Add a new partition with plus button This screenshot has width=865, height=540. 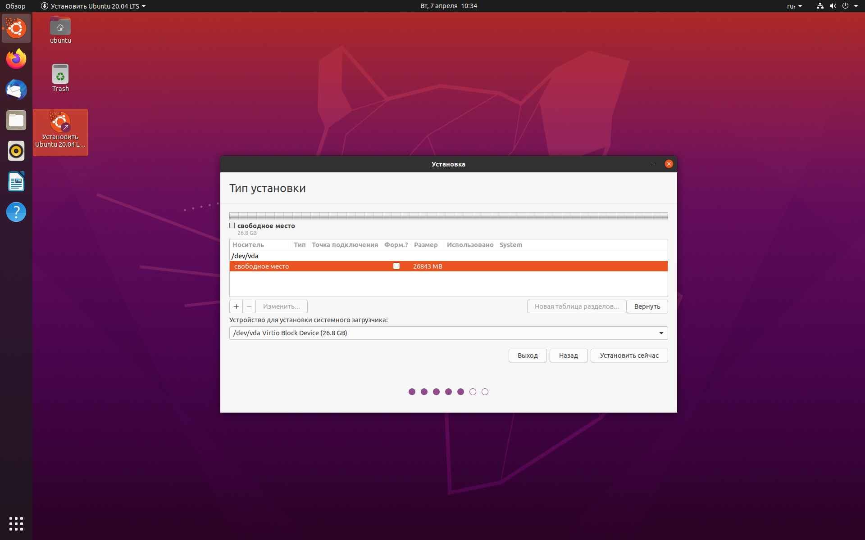(236, 306)
